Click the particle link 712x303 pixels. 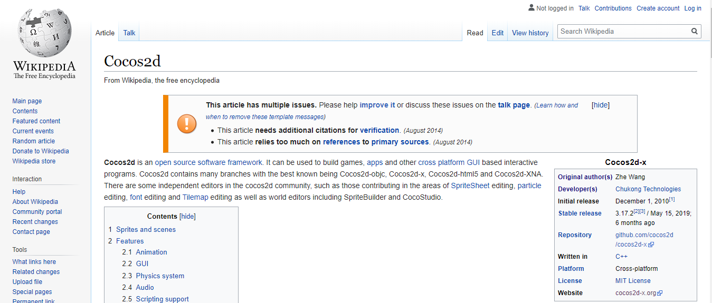pyautogui.click(x=529, y=185)
